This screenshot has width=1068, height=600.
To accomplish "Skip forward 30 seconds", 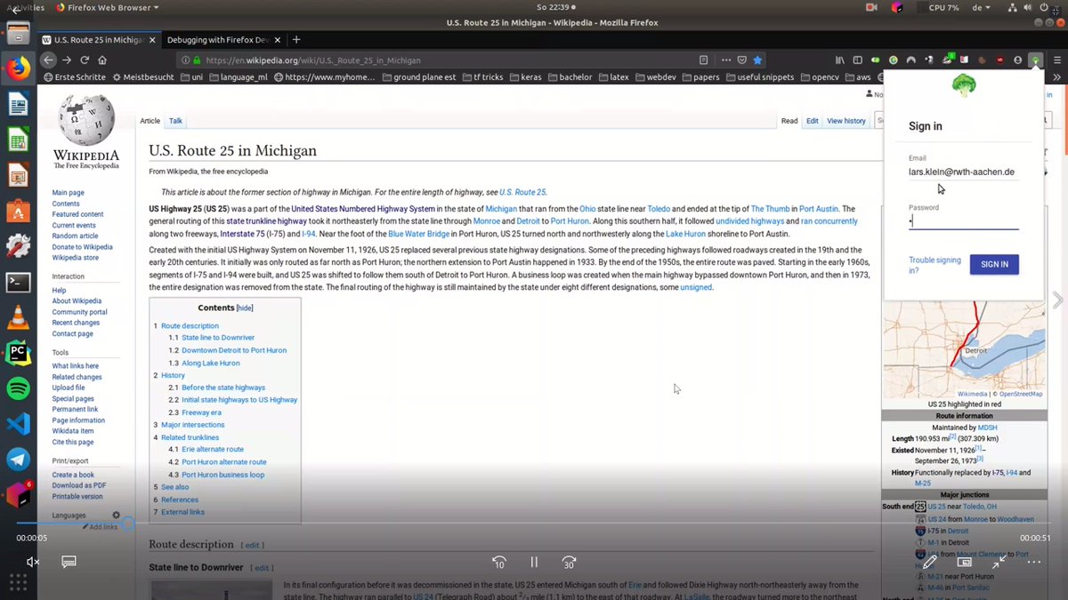I will [x=569, y=562].
